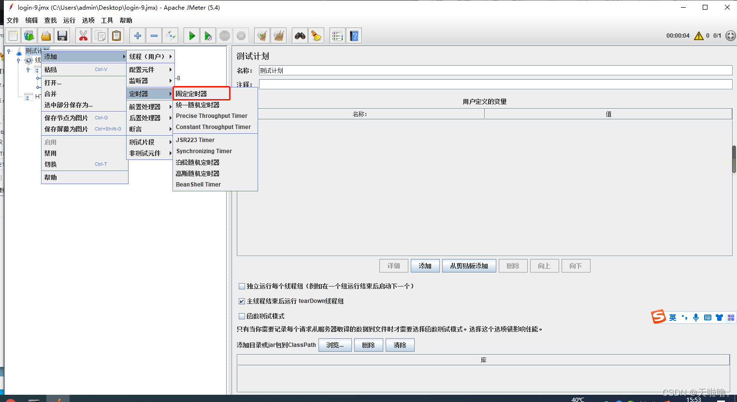Click the thread group gear icon in tree
This screenshot has height=402, width=737.
29,60
